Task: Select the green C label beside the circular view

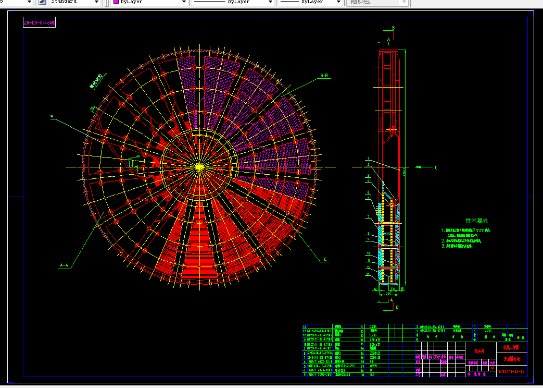Action: [x=325, y=259]
